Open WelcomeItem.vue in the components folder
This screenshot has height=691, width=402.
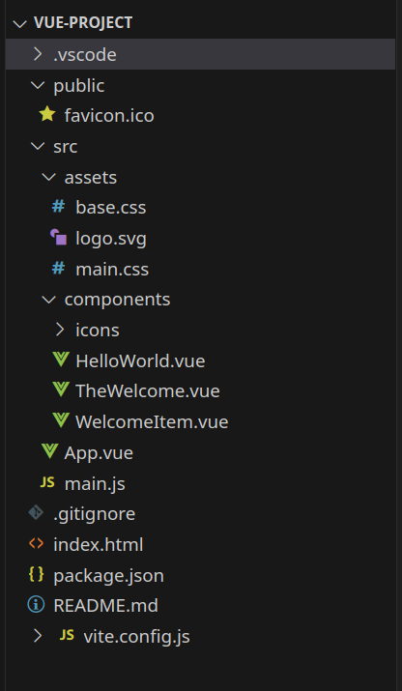pyautogui.click(x=152, y=421)
